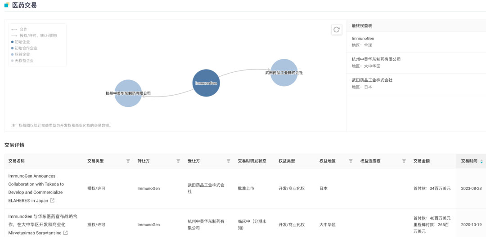Toggle the 初始合作企业 legend item
Screen dimensions: 486x237
click(x=26, y=48)
